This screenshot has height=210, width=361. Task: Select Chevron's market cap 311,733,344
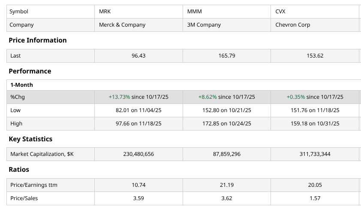pyautogui.click(x=315, y=154)
